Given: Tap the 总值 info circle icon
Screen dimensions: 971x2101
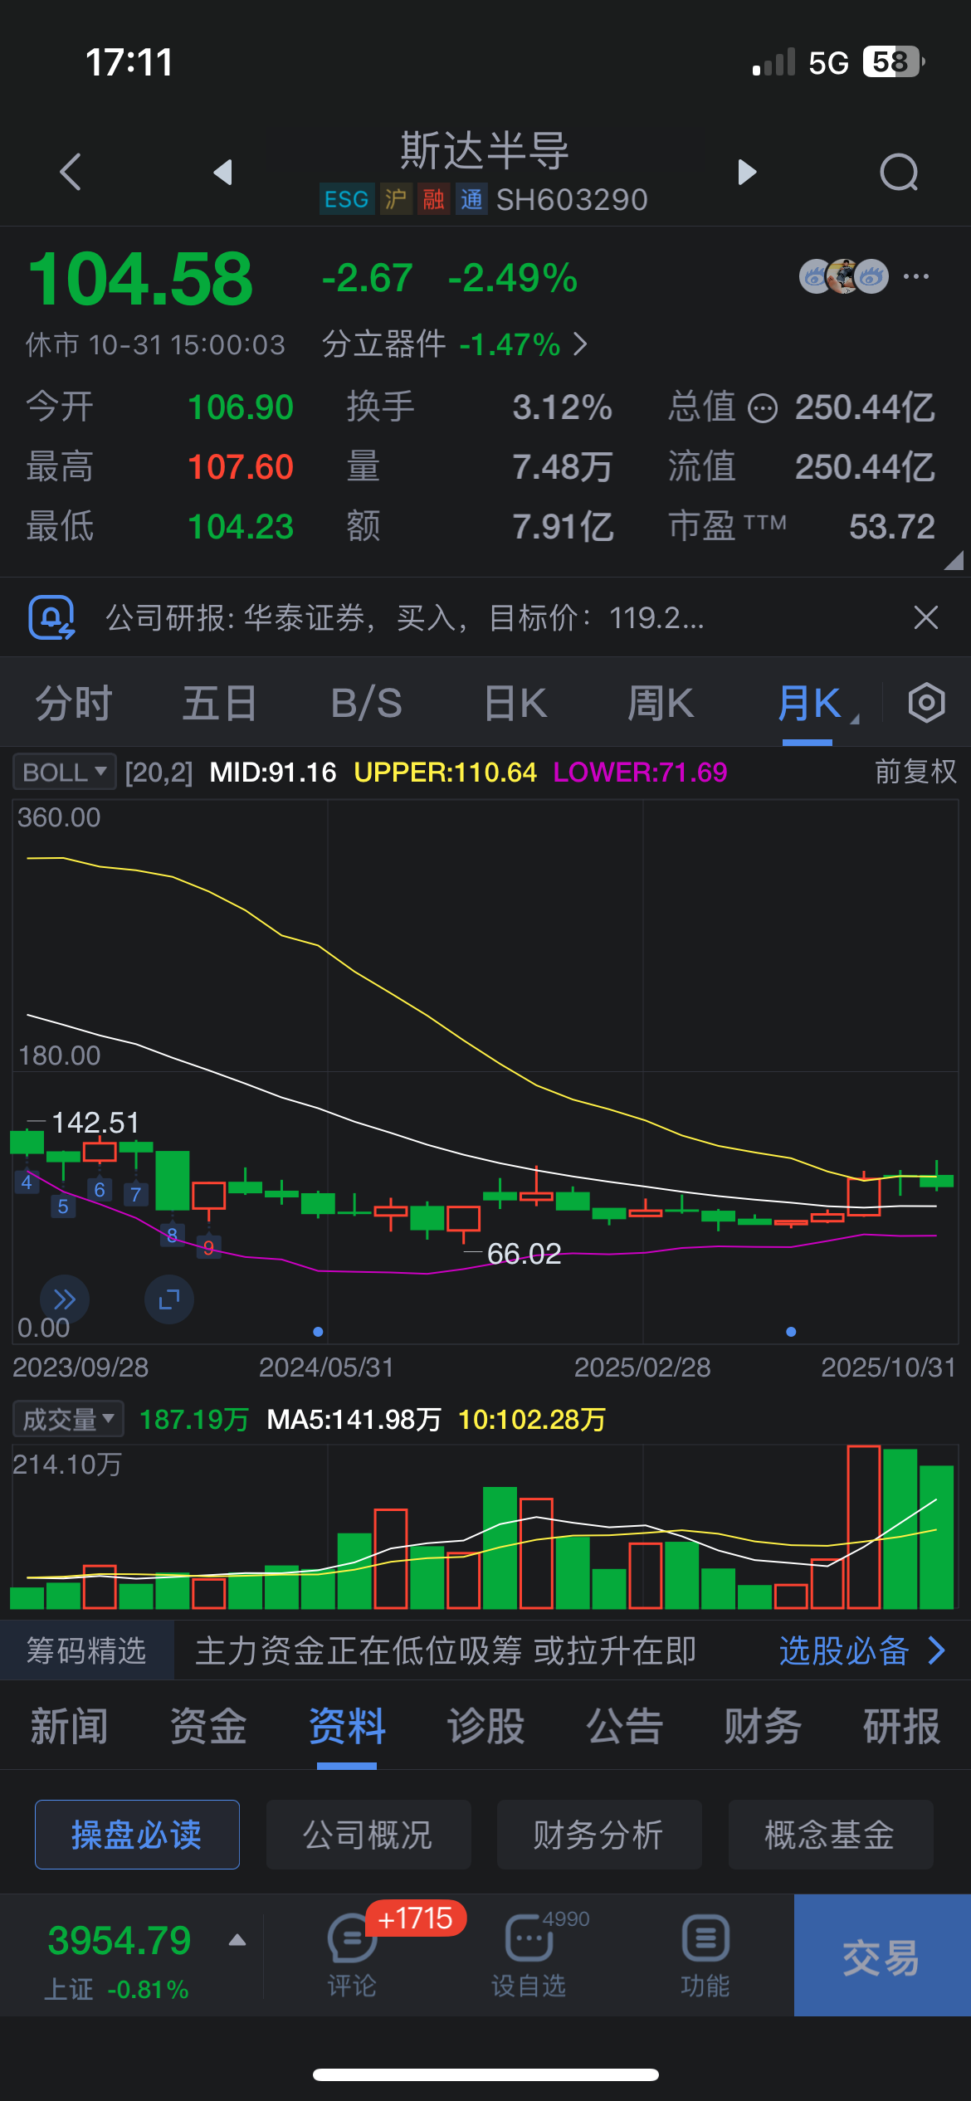Looking at the screenshot, I should tap(763, 408).
